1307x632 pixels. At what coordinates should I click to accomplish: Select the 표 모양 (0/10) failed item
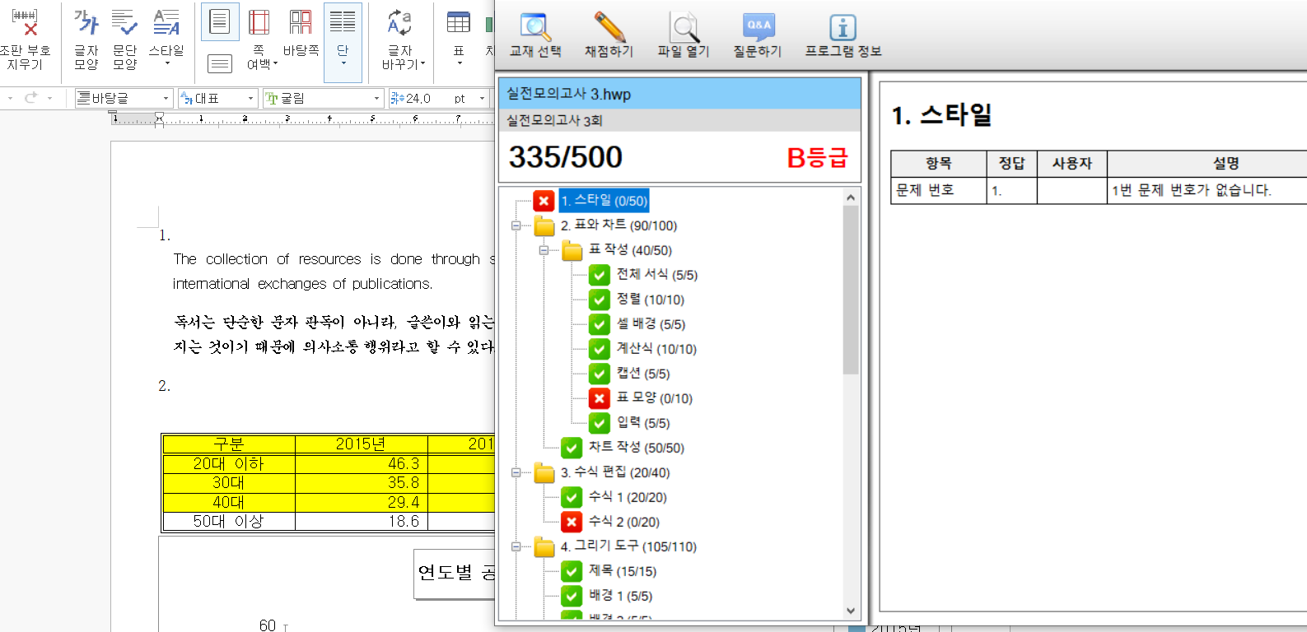(x=654, y=398)
